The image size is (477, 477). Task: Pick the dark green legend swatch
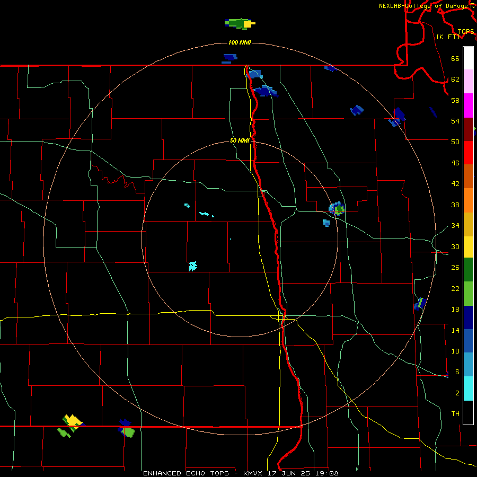tap(468, 270)
